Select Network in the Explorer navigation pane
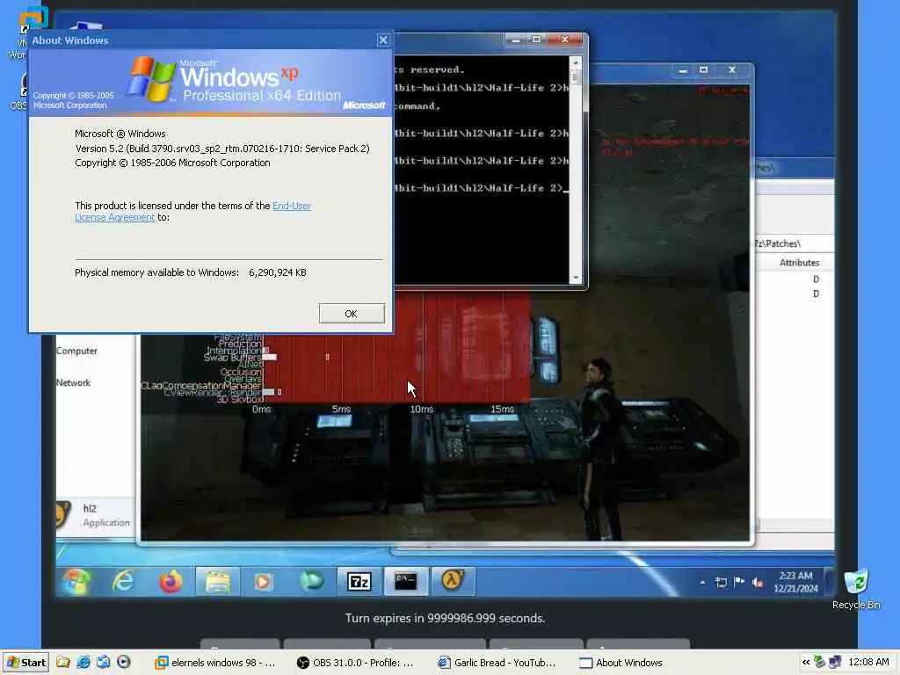The height and width of the screenshot is (675, 900). [x=74, y=383]
